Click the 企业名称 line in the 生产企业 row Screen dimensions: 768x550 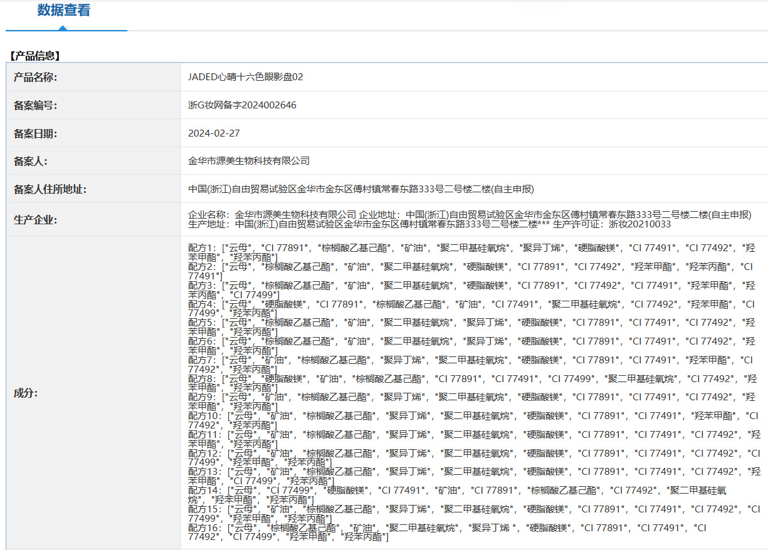point(470,215)
